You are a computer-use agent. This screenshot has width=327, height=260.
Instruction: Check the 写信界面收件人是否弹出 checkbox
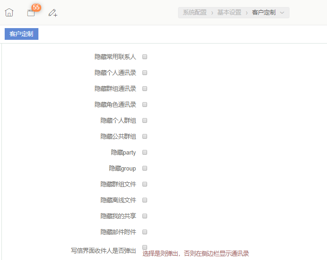coord(145,247)
